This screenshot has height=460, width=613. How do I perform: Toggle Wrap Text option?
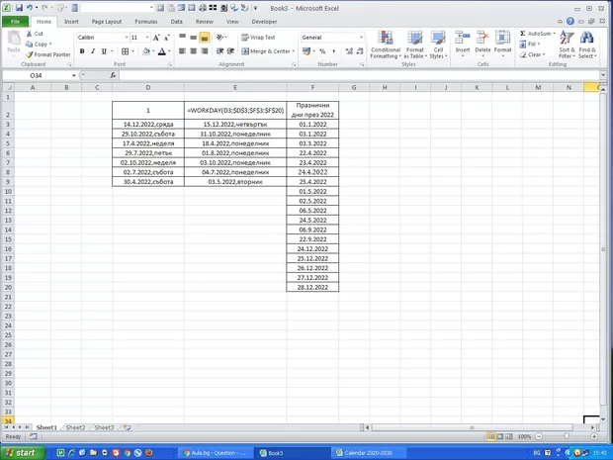[255, 38]
